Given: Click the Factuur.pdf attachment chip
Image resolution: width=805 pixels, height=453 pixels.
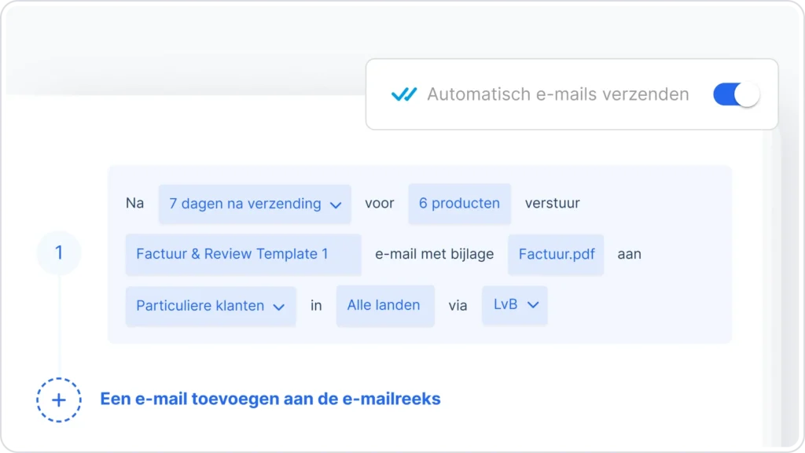Looking at the screenshot, I should coord(556,254).
